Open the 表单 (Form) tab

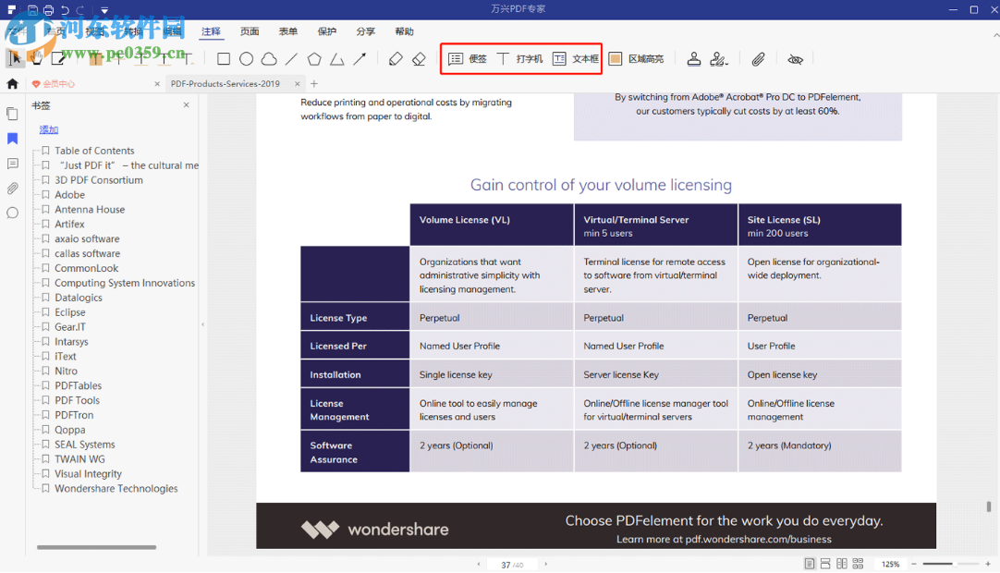288,31
